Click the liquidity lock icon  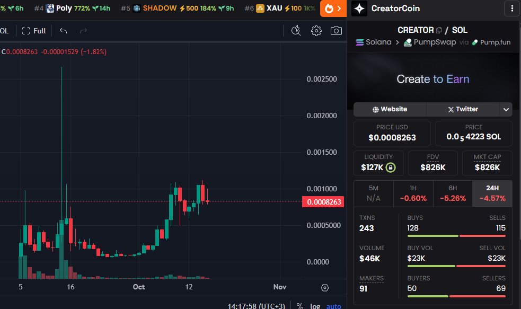(x=391, y=167)
